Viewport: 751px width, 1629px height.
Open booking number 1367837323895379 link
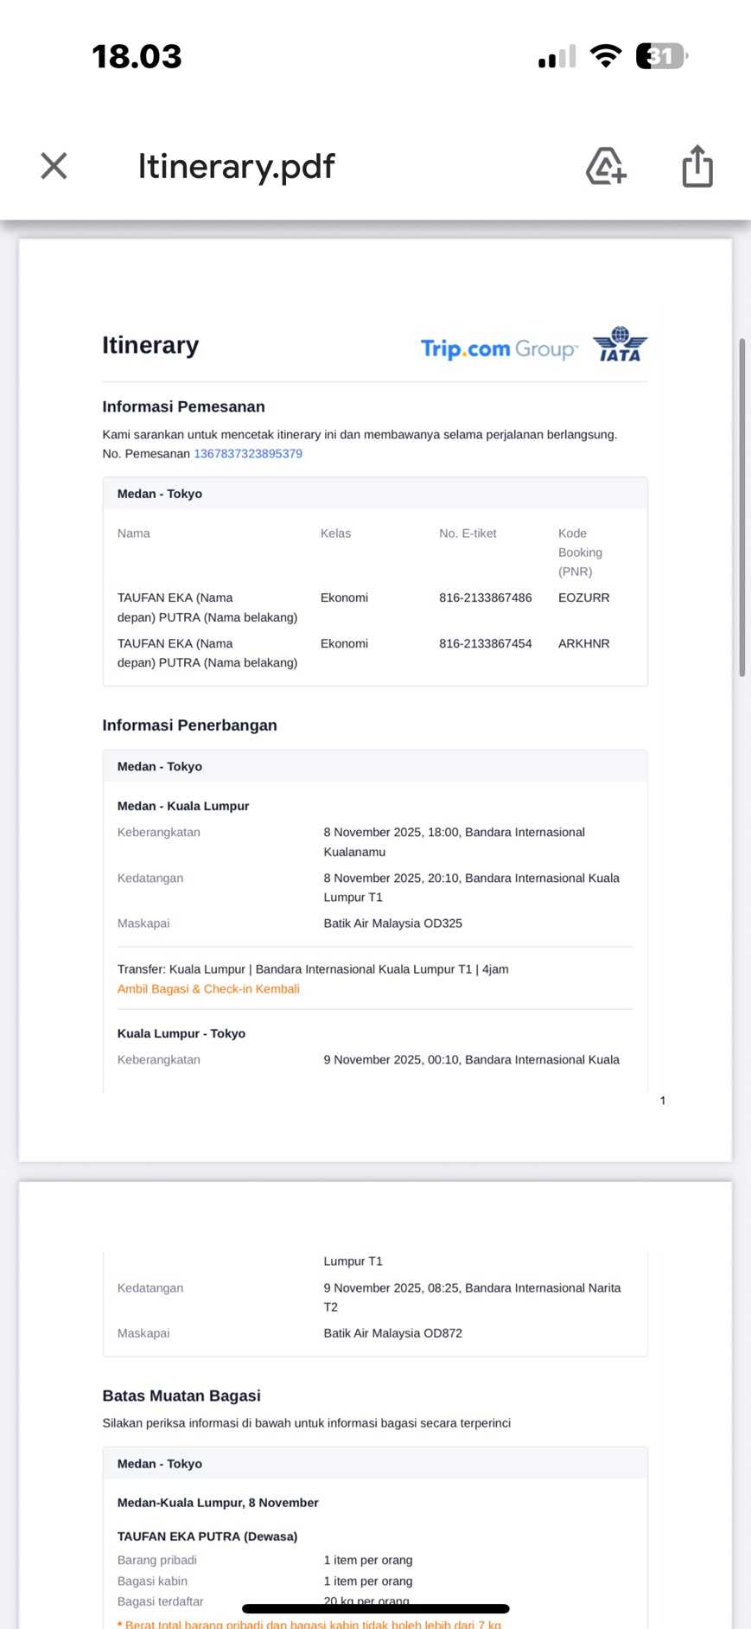(x=248, y=454)
